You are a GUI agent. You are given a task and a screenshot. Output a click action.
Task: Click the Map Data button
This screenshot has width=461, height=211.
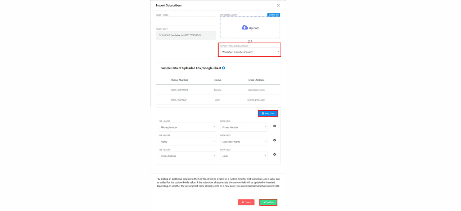pos(268,113)
